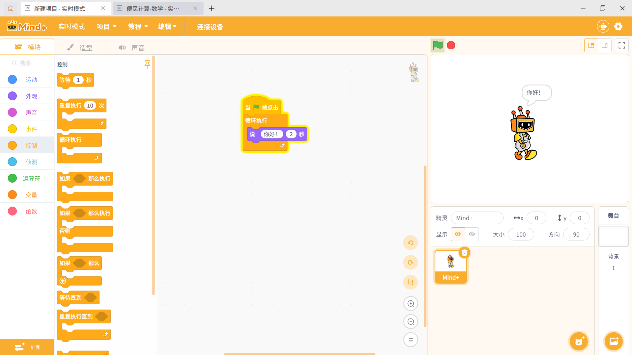Switch to the 造型 costumes tab
This screenshot has height=355, width=632.
coord(80,47)
